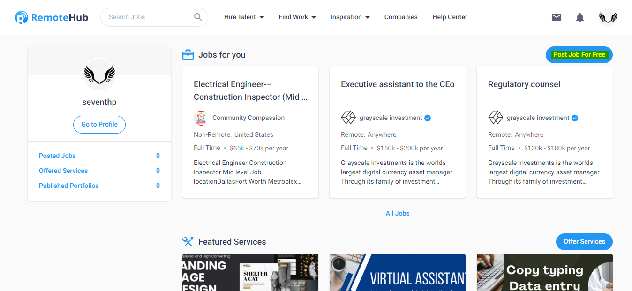Click the RemoteHub logo
632x291 pixels.
coord(52,17)
